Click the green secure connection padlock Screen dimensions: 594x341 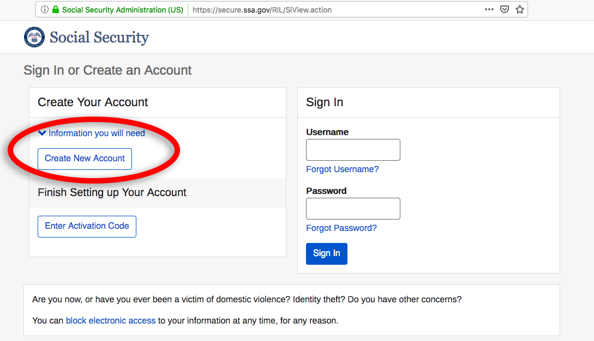[x=55, y=10]
